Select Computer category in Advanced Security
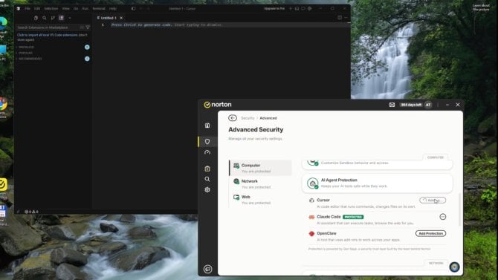 (260, 168)
